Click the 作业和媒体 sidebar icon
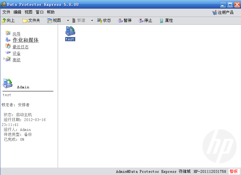 [8, 40]
